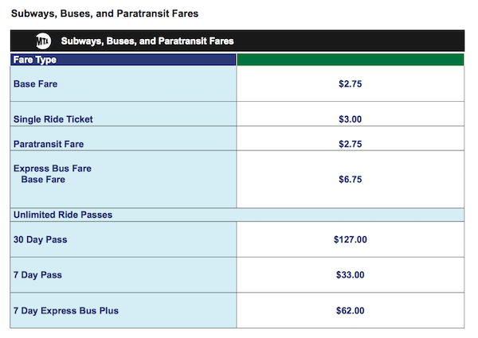Click the $2.75 Base Fare price
The width and height of the screenshot is (478, 338).
pos(351,84)
